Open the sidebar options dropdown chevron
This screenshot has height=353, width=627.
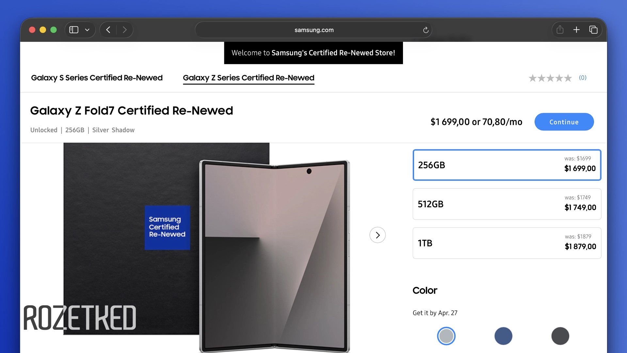tap(87, 29)
